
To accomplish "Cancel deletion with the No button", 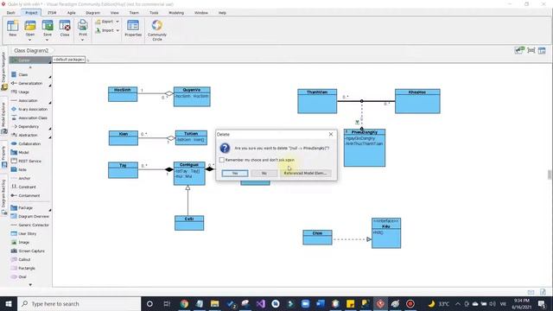I will [264, 173].
